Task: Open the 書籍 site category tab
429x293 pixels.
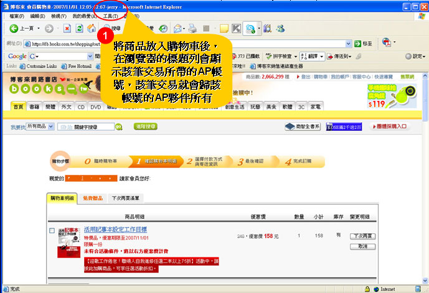Action: click(34, 107)
